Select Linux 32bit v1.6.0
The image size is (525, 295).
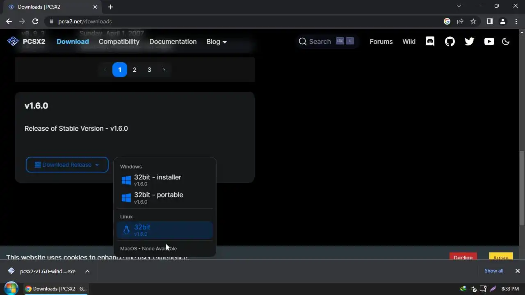(165, 230)
